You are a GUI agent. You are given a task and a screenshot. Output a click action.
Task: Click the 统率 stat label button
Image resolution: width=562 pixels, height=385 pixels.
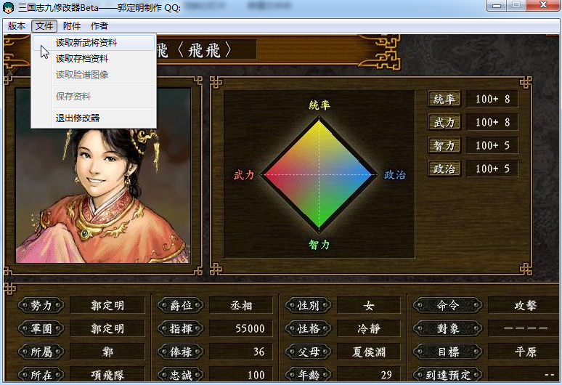[444, 99]
